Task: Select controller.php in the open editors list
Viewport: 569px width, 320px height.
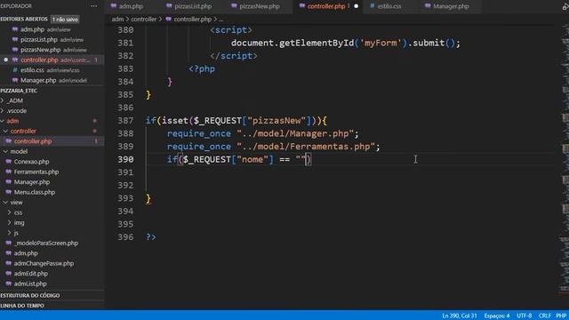Action: pos(52,60)
